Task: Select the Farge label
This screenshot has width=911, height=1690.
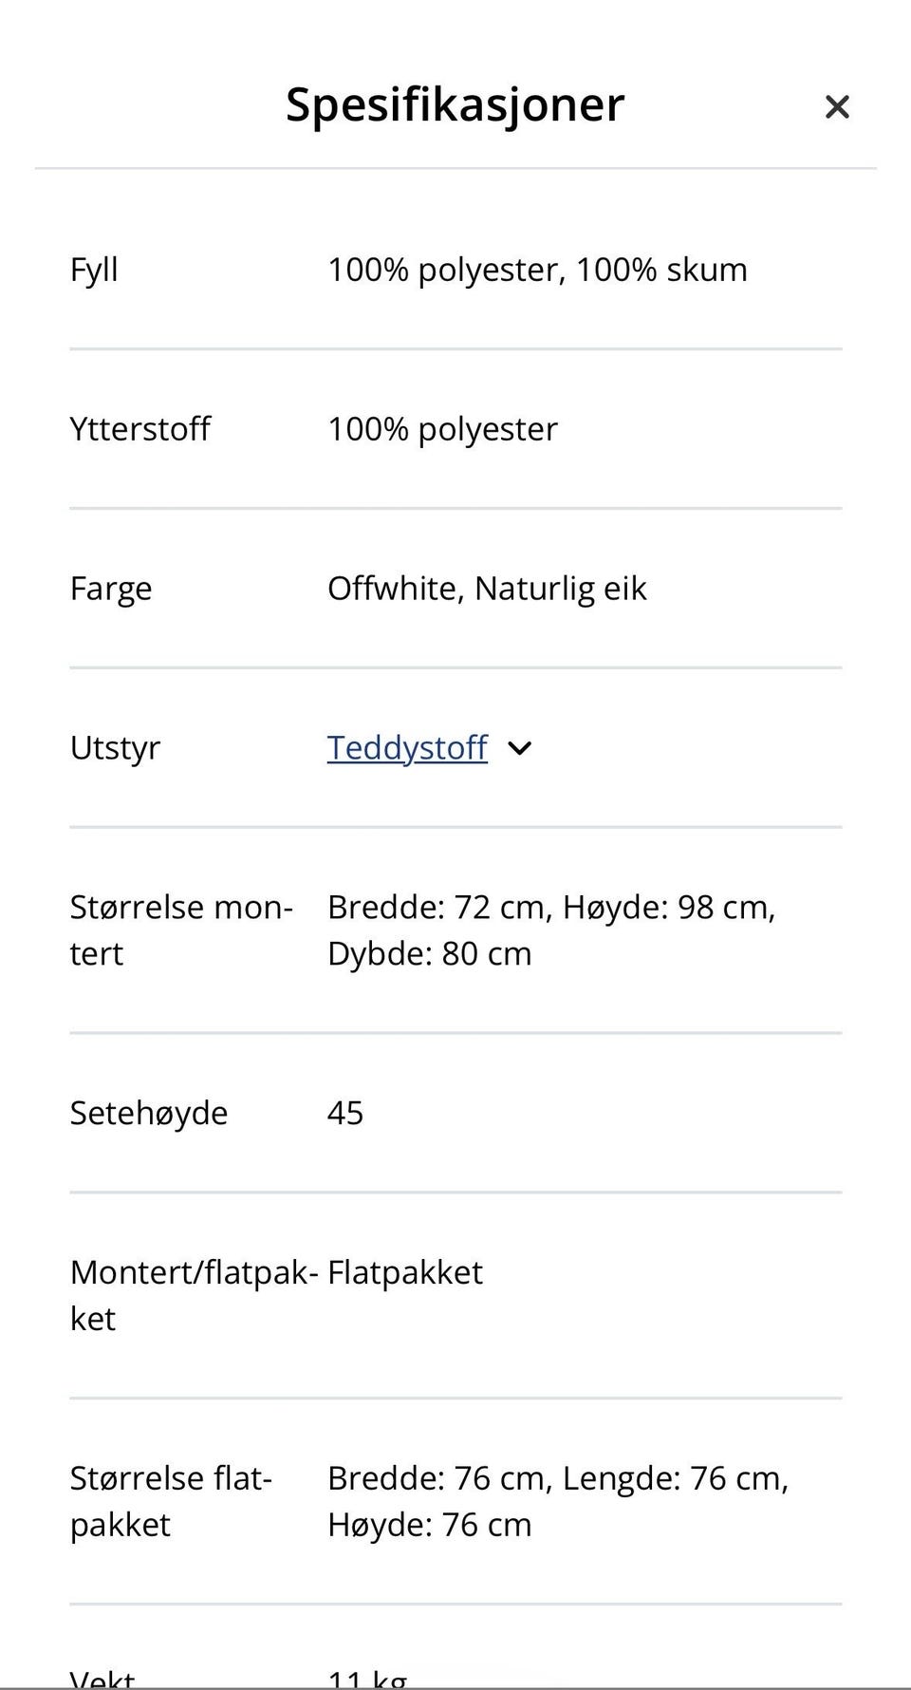Action: click(x=110, y=589)
